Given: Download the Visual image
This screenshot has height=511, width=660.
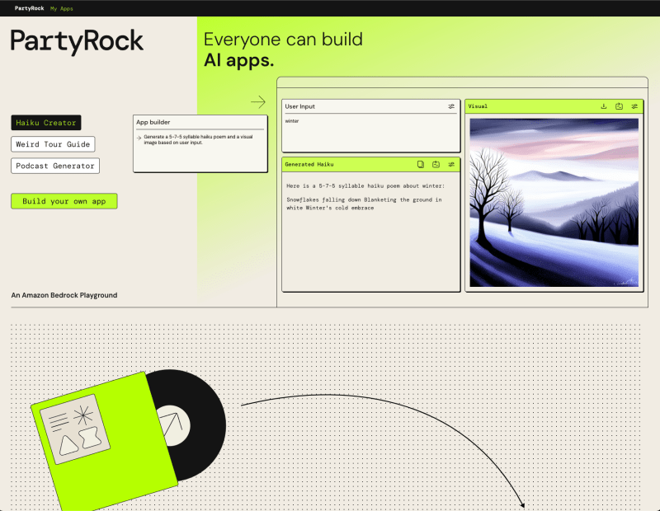Looking at the screenshot, I should (604, 106).
